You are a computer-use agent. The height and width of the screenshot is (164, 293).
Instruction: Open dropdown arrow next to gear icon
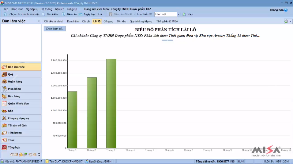point(290,21)
